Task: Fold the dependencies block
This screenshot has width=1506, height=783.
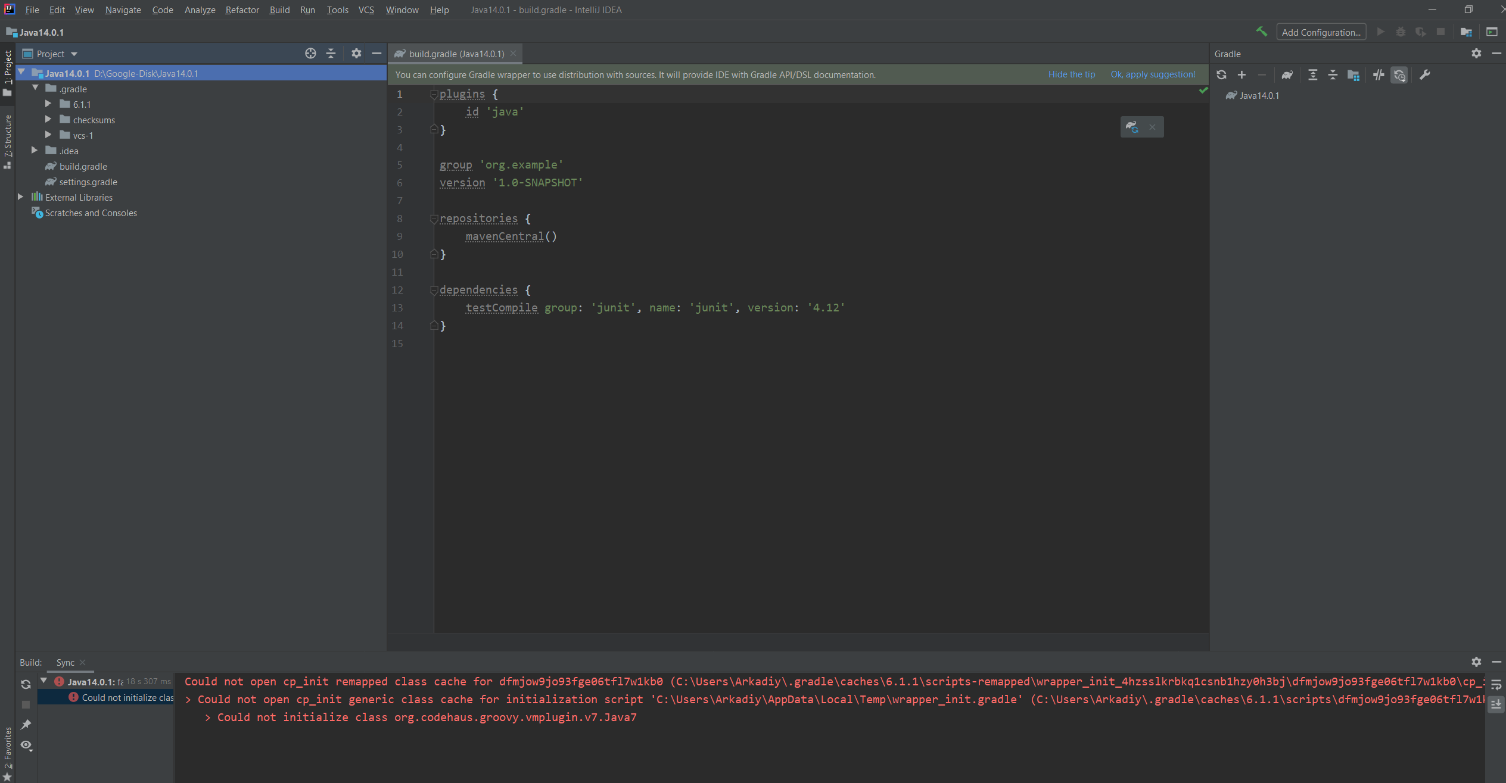Action: (434, 290)
